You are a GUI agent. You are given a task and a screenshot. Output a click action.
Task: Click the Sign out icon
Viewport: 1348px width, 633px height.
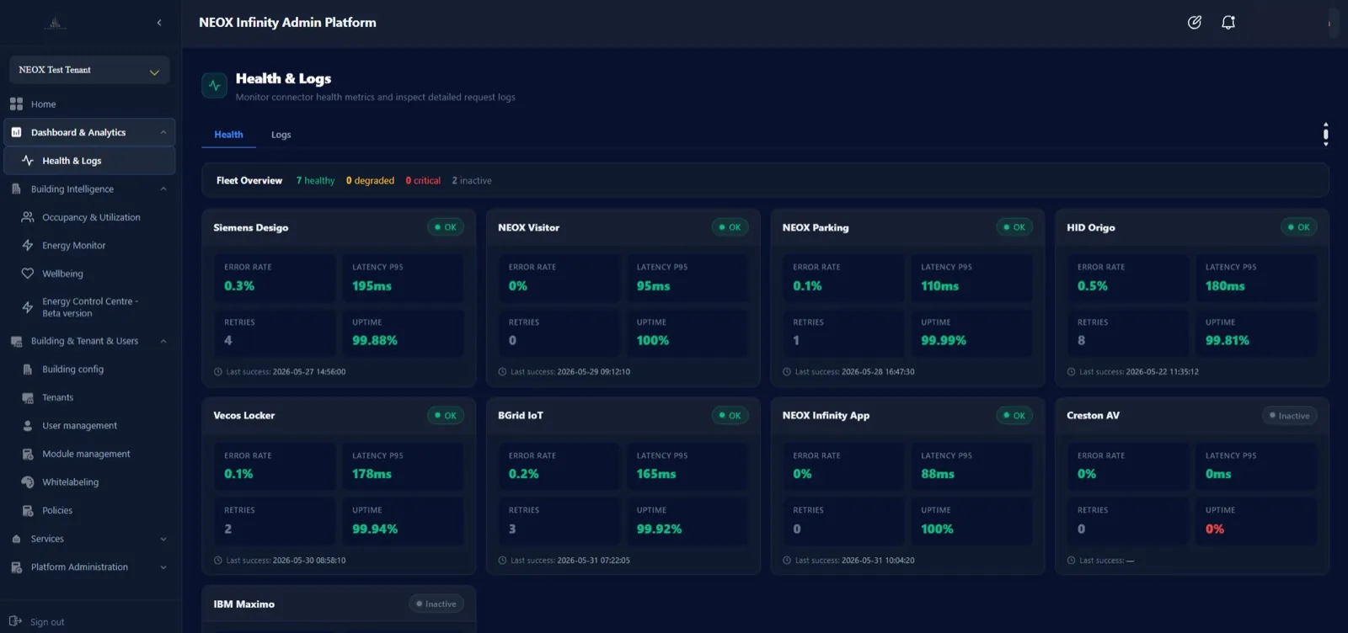click(15, 621)
